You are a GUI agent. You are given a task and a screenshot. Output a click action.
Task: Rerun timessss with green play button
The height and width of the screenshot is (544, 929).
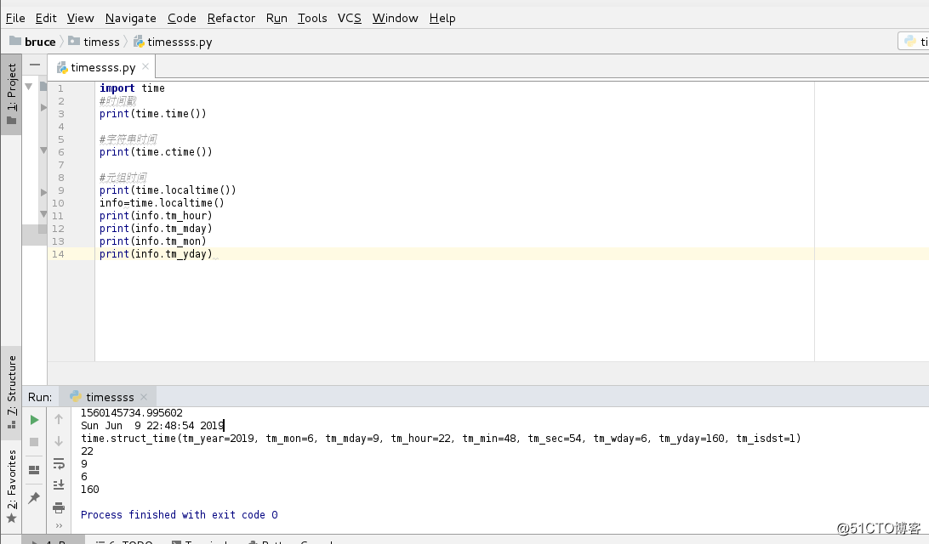pyautogui.click(x=34, y=420)
